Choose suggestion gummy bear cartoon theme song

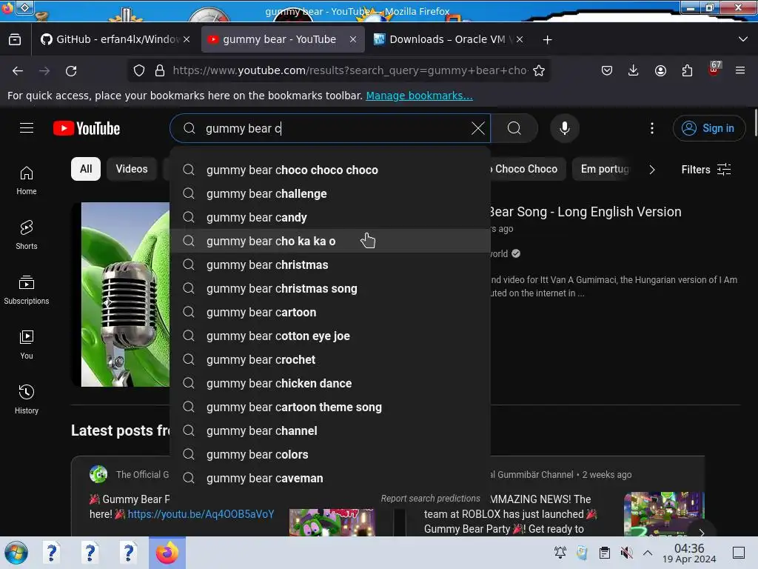pyautogui.click(x=330, y=407)
